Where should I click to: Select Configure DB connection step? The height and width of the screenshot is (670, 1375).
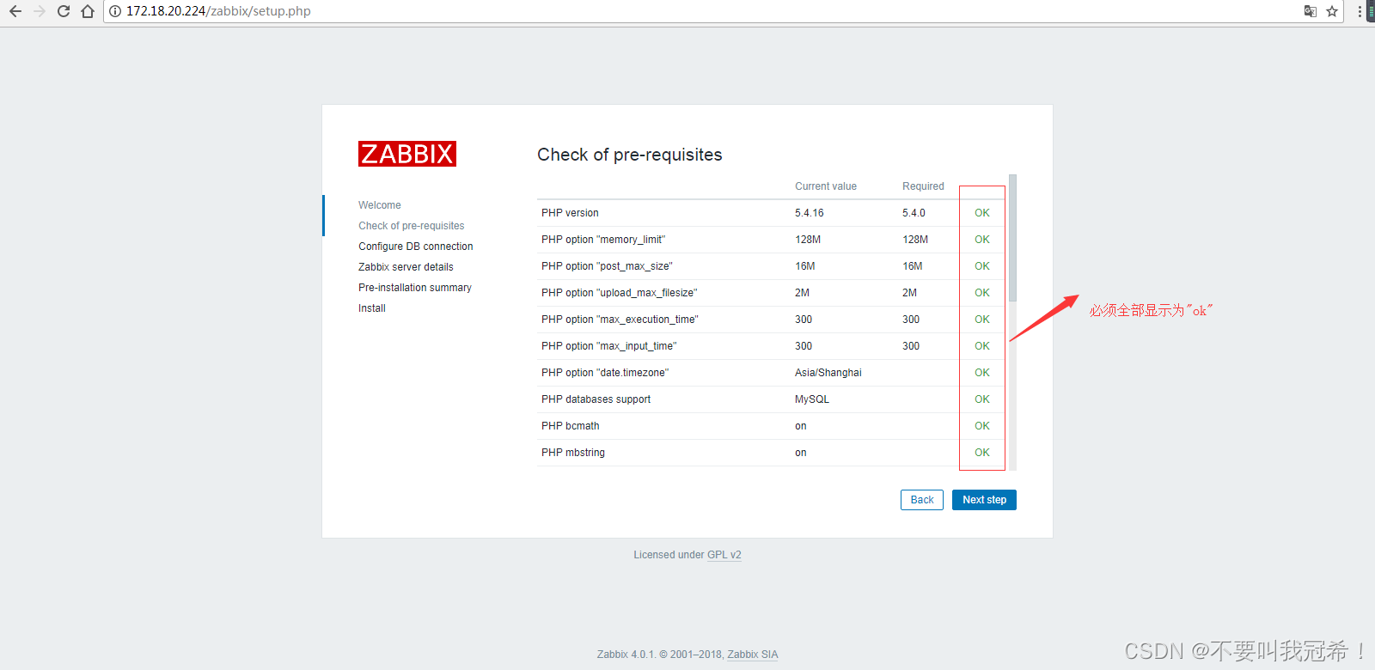[x=416, y=247]
